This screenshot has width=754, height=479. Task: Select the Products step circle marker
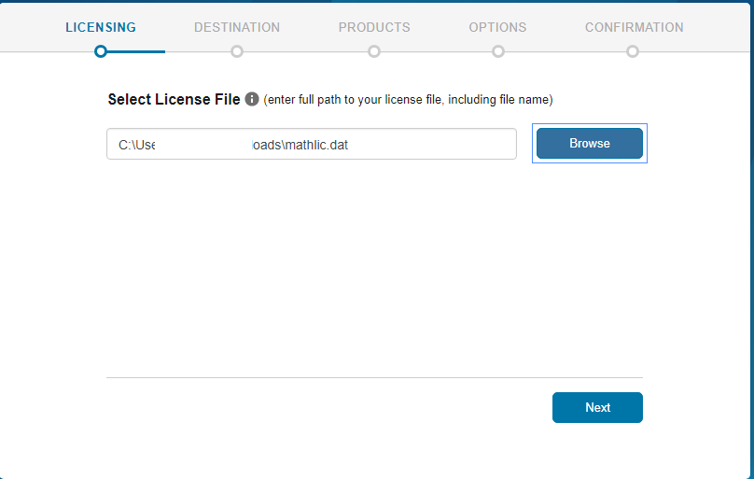[374, 51]
